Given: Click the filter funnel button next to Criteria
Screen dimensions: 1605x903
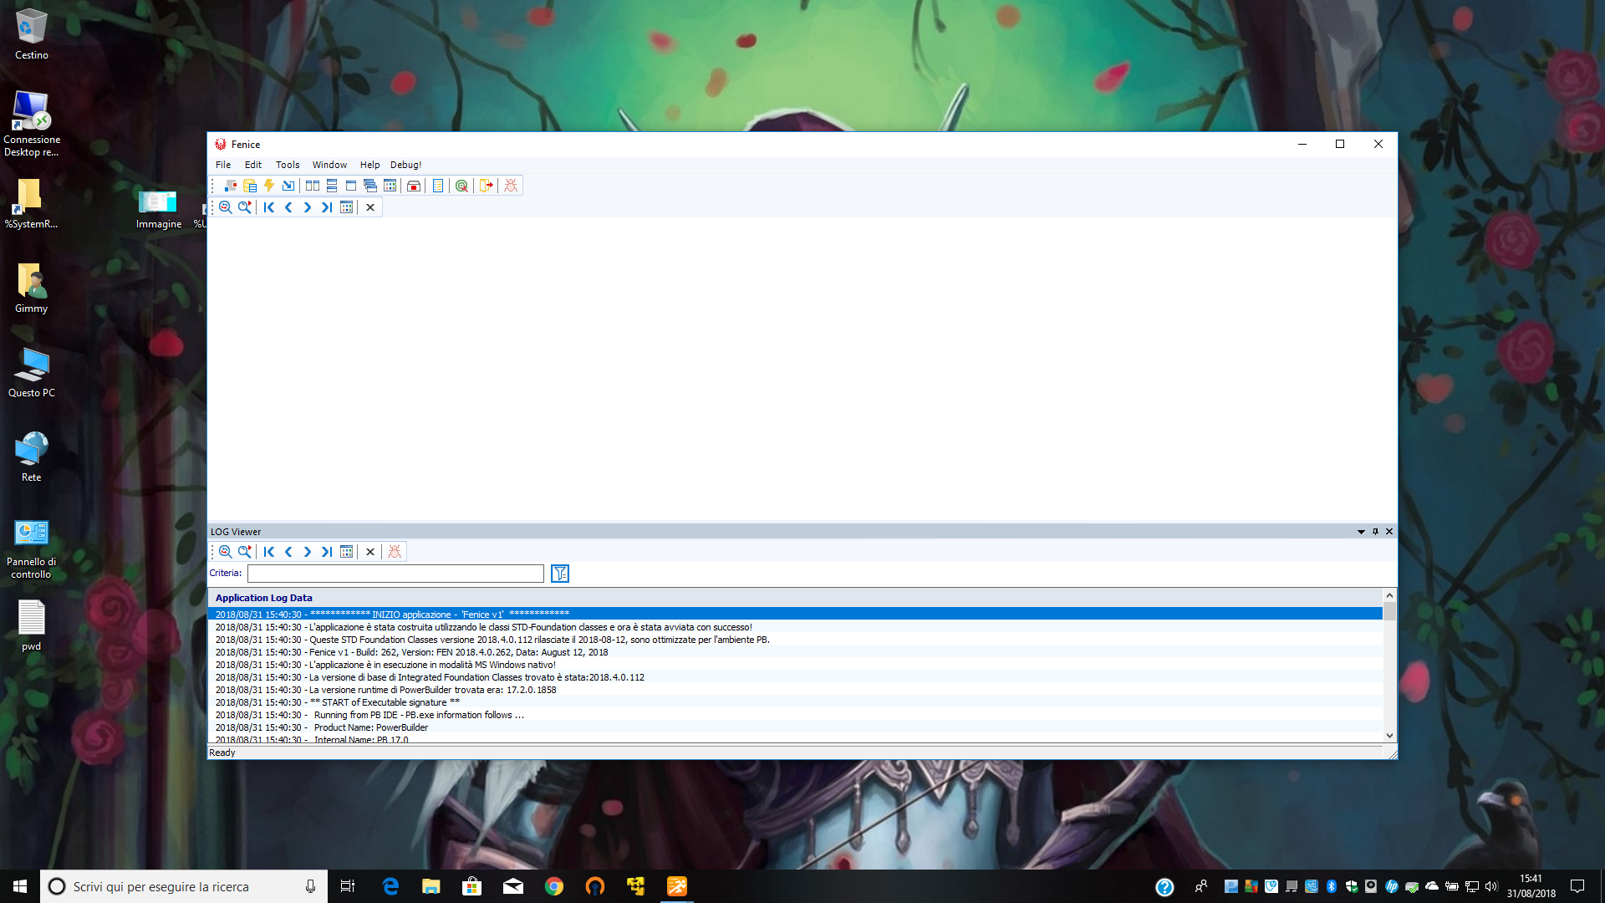Looking at the screenshot, I should pos(560,574).
